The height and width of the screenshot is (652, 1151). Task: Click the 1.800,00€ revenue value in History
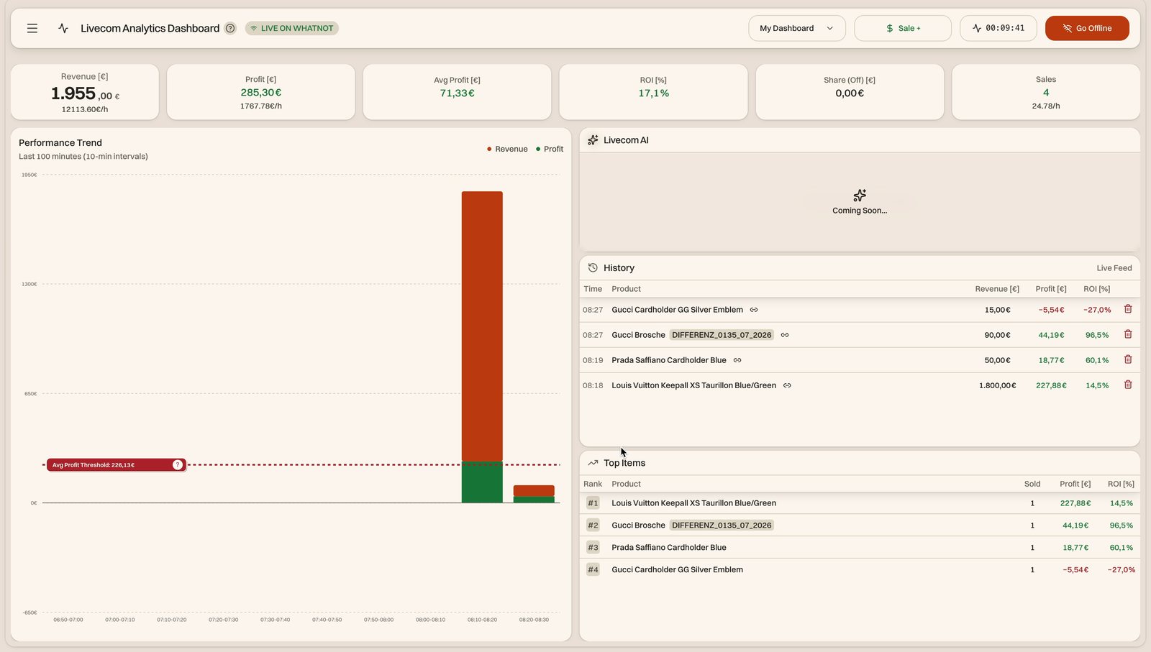pos(997,385)
